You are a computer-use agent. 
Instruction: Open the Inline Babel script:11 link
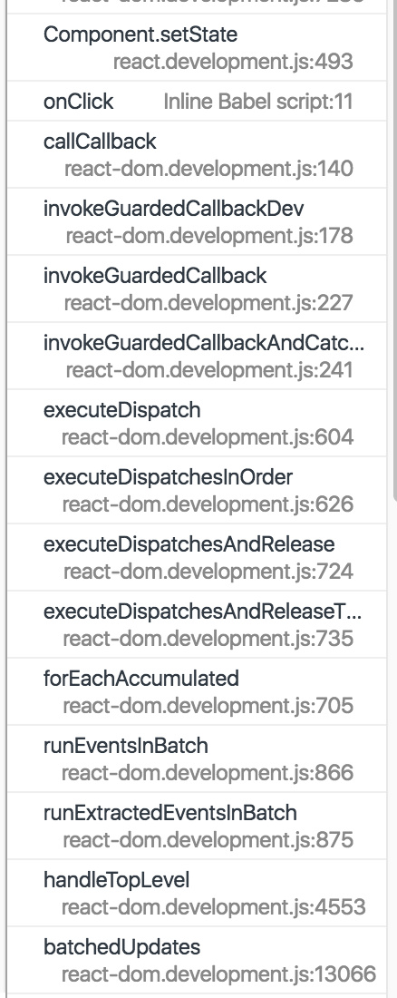point(257,102)
